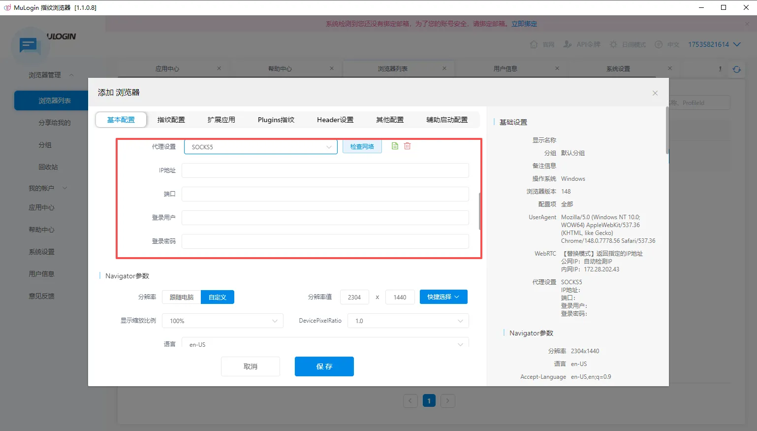
Task: Go to previous page arrow
Action: (x=410, y=401)
